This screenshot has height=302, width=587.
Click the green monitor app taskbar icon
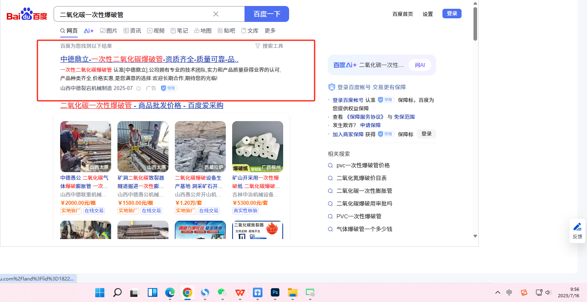[310, 293]
